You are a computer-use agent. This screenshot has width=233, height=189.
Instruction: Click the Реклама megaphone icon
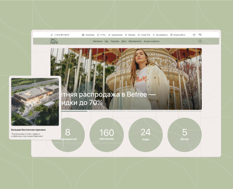pyautogui.click(x=126, y=35)
